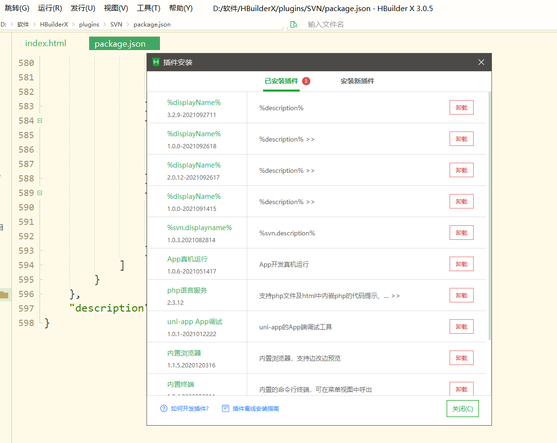557x443 pixels.
Task: Click the document icon for offline install guide
Action: (x=225, y=408)
